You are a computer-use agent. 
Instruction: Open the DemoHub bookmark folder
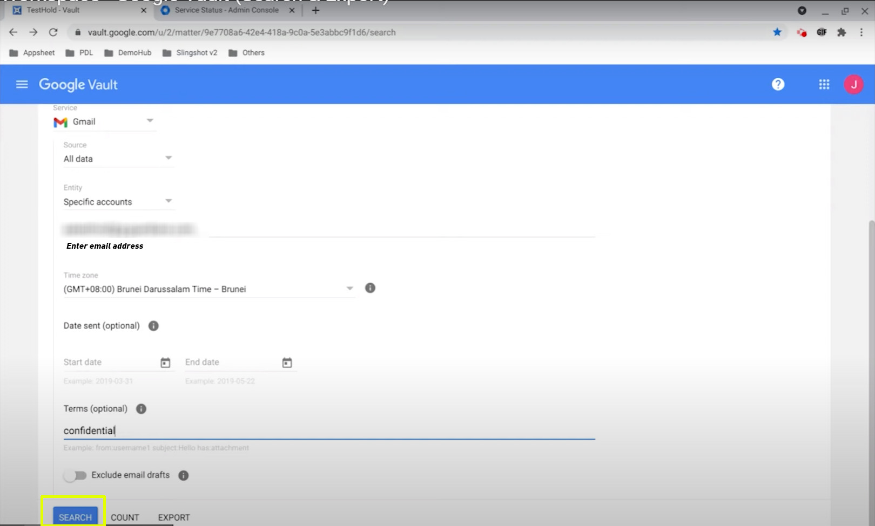click(127, 53)
